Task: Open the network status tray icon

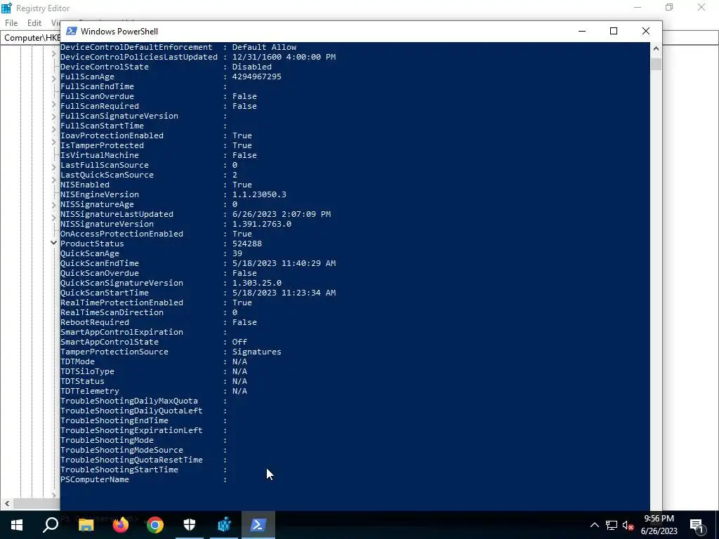Action: pos(612,525)
